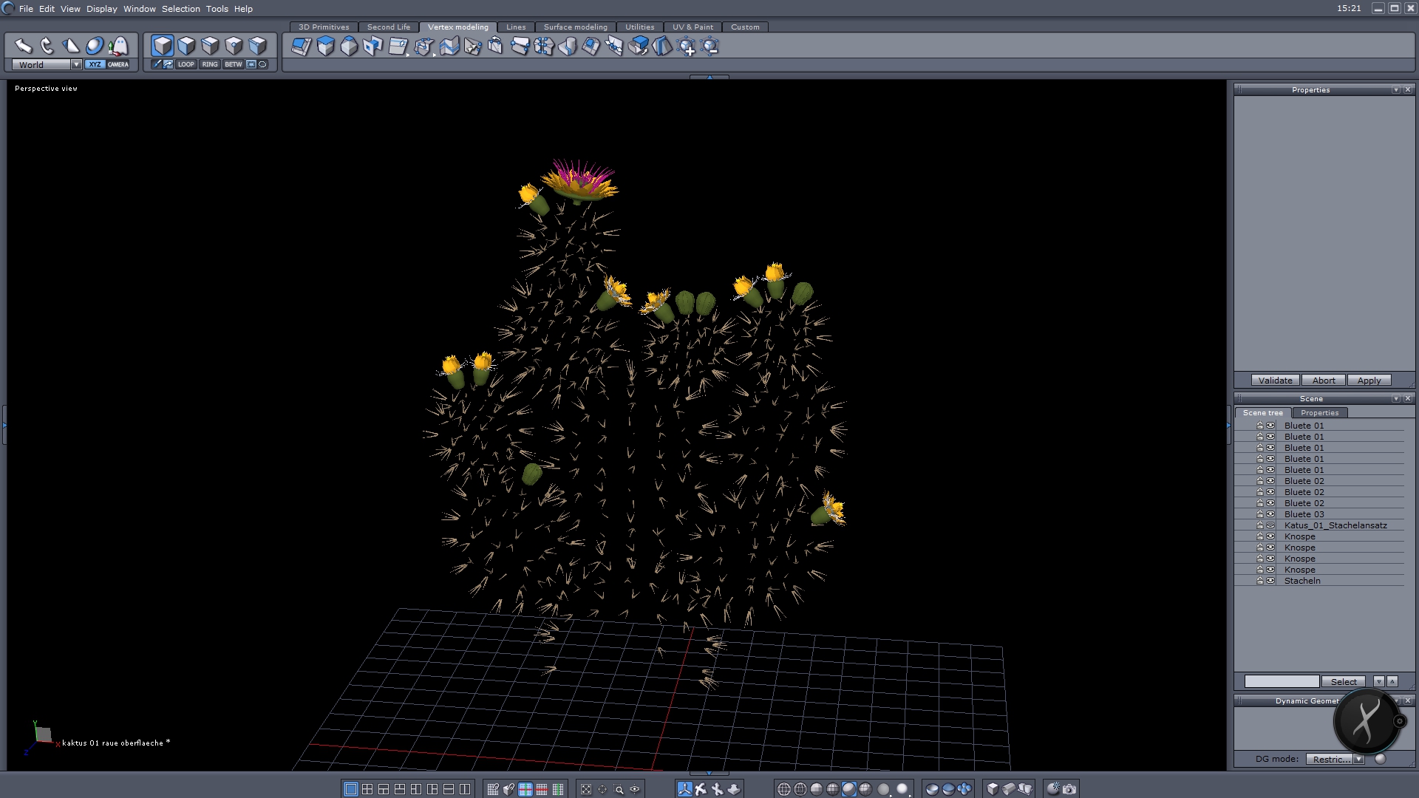The height and width of the screenshot is (798, 1419).
Task: Open the Selection menu
Action: click(x=180, y=9)
